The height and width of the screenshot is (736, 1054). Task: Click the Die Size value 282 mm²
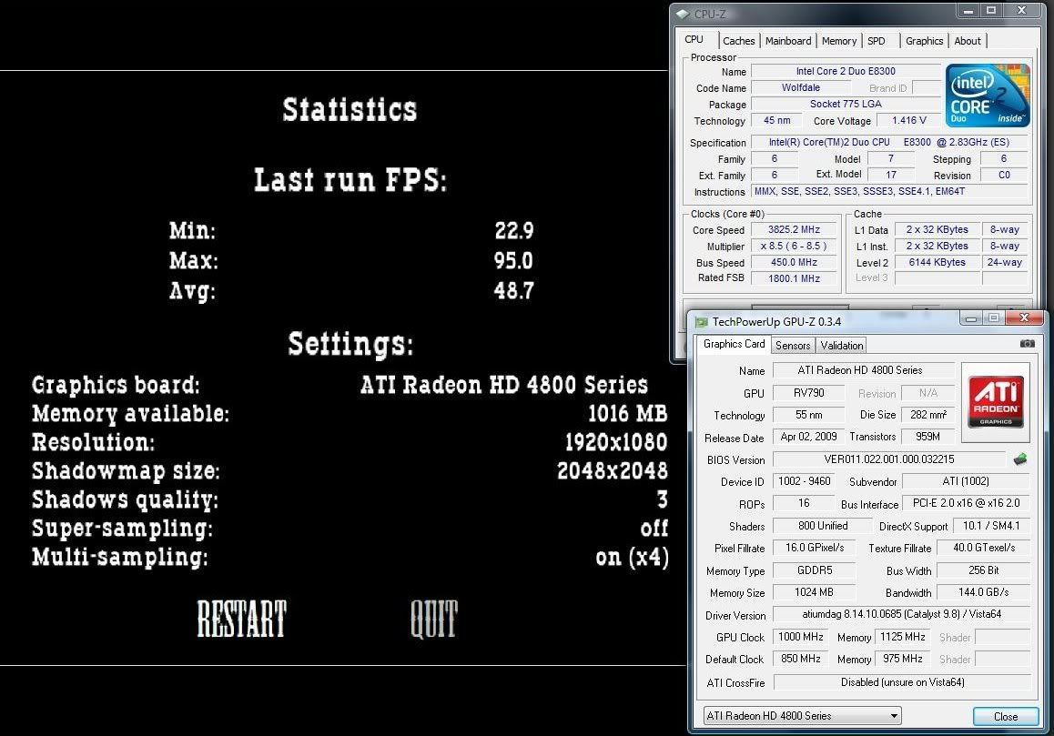point(927,415)
